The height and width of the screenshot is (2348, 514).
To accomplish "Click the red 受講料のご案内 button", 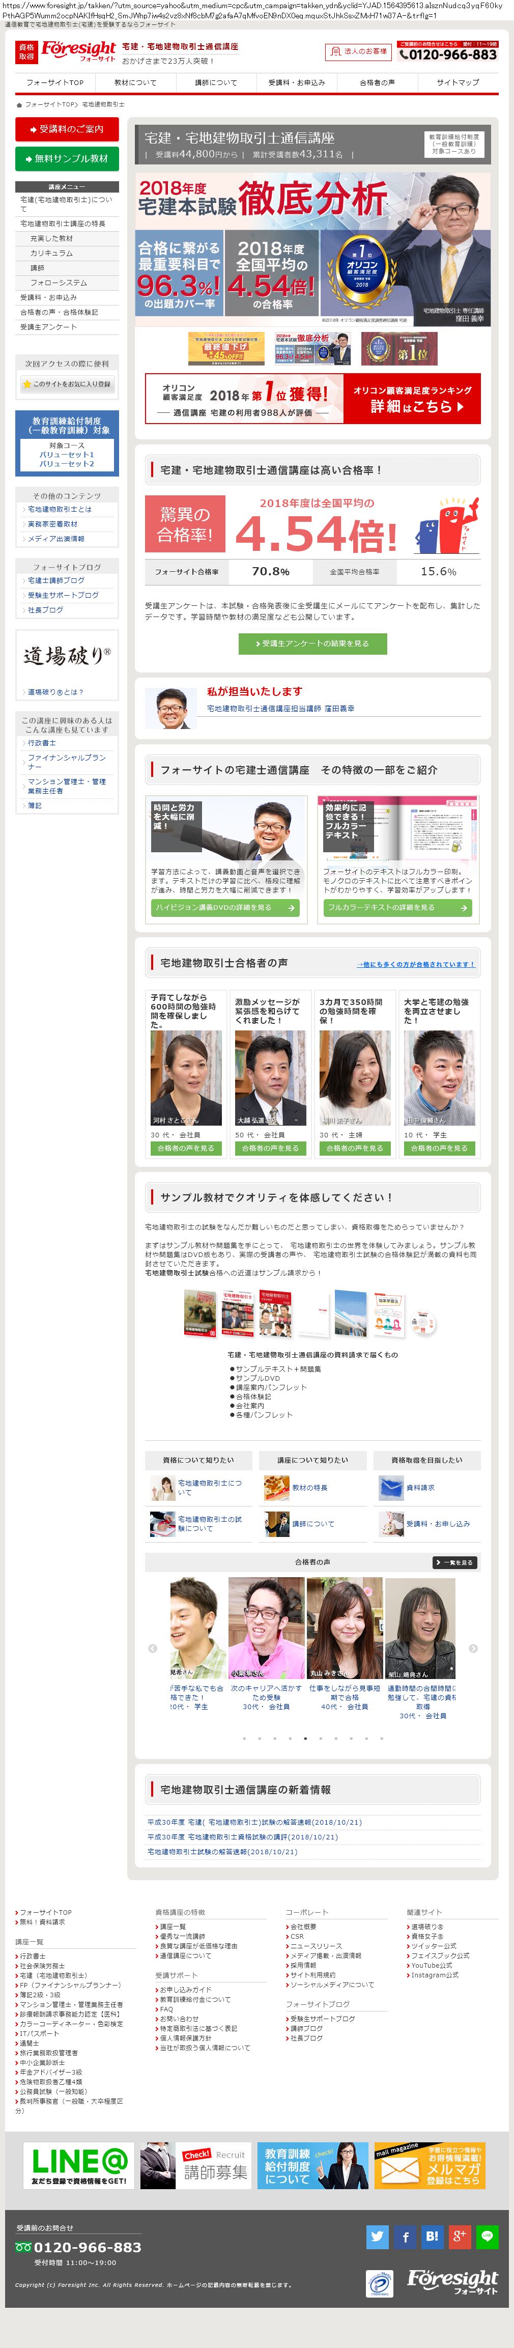I will tap(67, 129).
